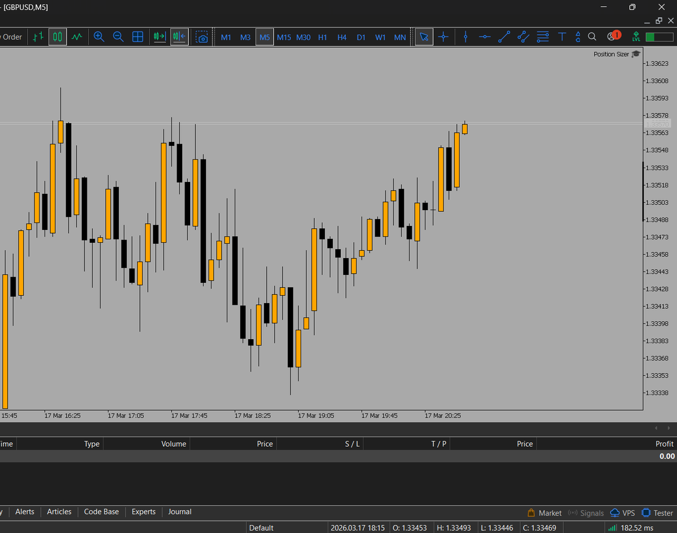Switch to MN monthly timeframe
This screenshot has width=677, height=533.
400,37
